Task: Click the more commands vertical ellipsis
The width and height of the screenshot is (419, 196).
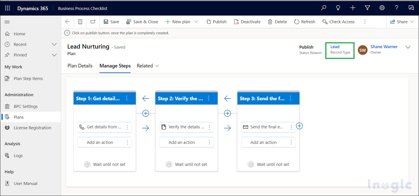Action: [365, 22]
